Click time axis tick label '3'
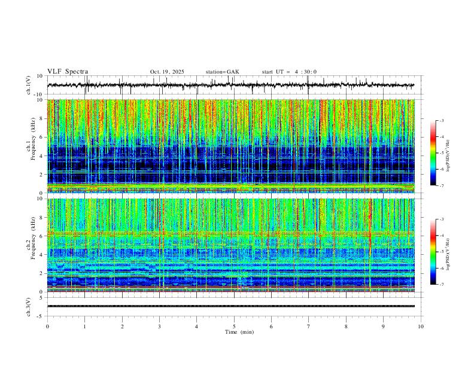The width and height of the screenshot is (474, 366). (x=159, y=327)
